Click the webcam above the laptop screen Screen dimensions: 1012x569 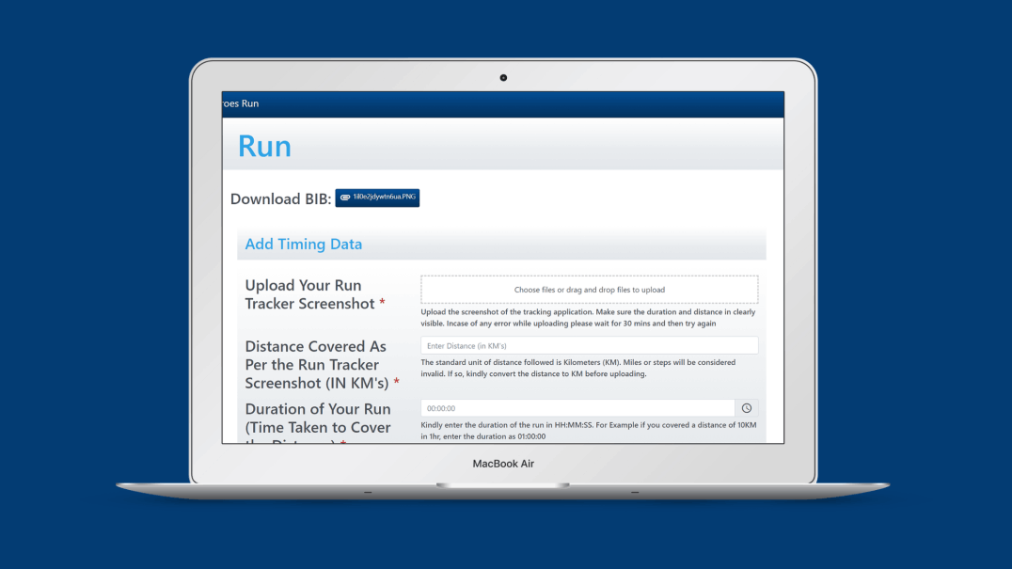(x=503, y=77)
